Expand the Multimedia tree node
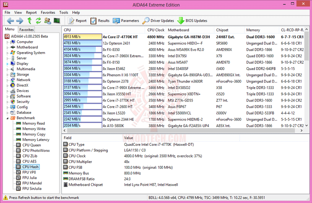Screen dimensions: 312x203 [x=7, y=69]
